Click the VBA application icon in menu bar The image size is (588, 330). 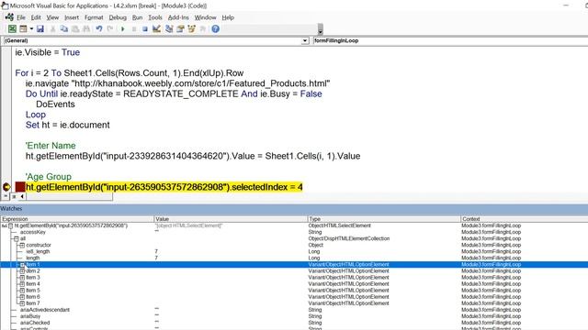9,17
